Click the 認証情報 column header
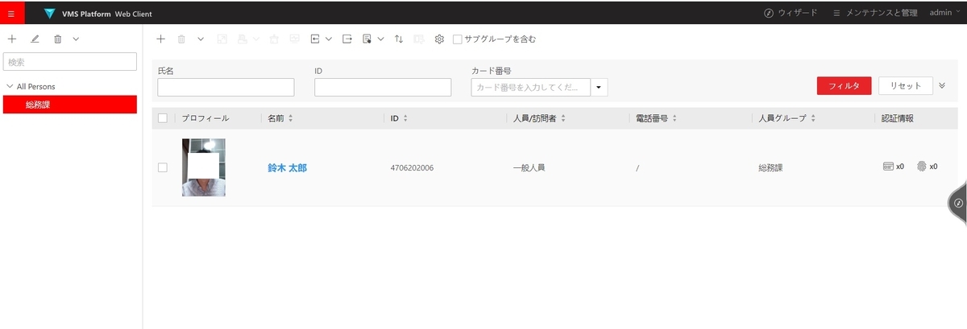The height and width of the screenshot is (329, 967). [898, 118]
